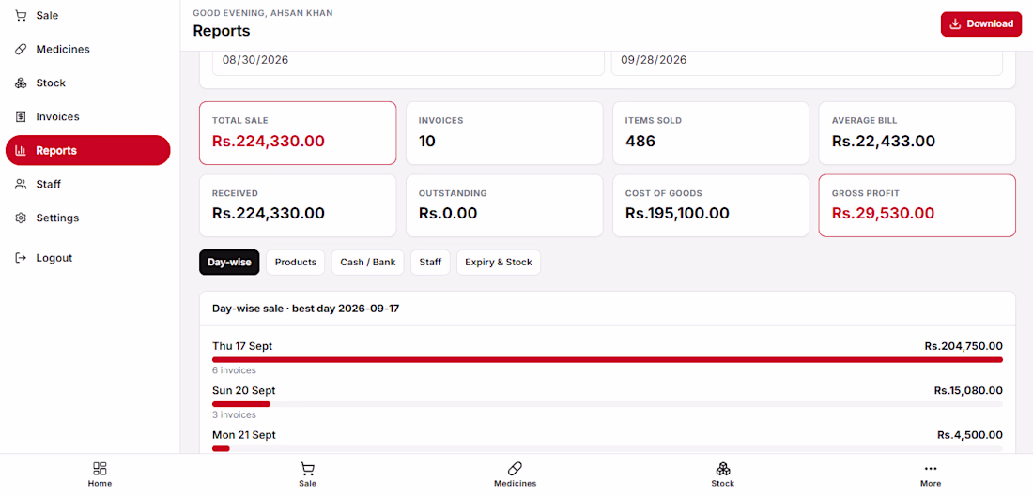Click the download arrow icon in red button
The image size is (1033, 497).
pyautogui.click(x=955, y=23)
